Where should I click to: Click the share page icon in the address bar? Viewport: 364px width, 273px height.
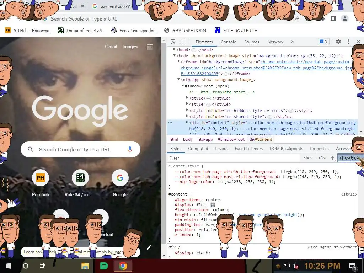[x=296, y=19]
